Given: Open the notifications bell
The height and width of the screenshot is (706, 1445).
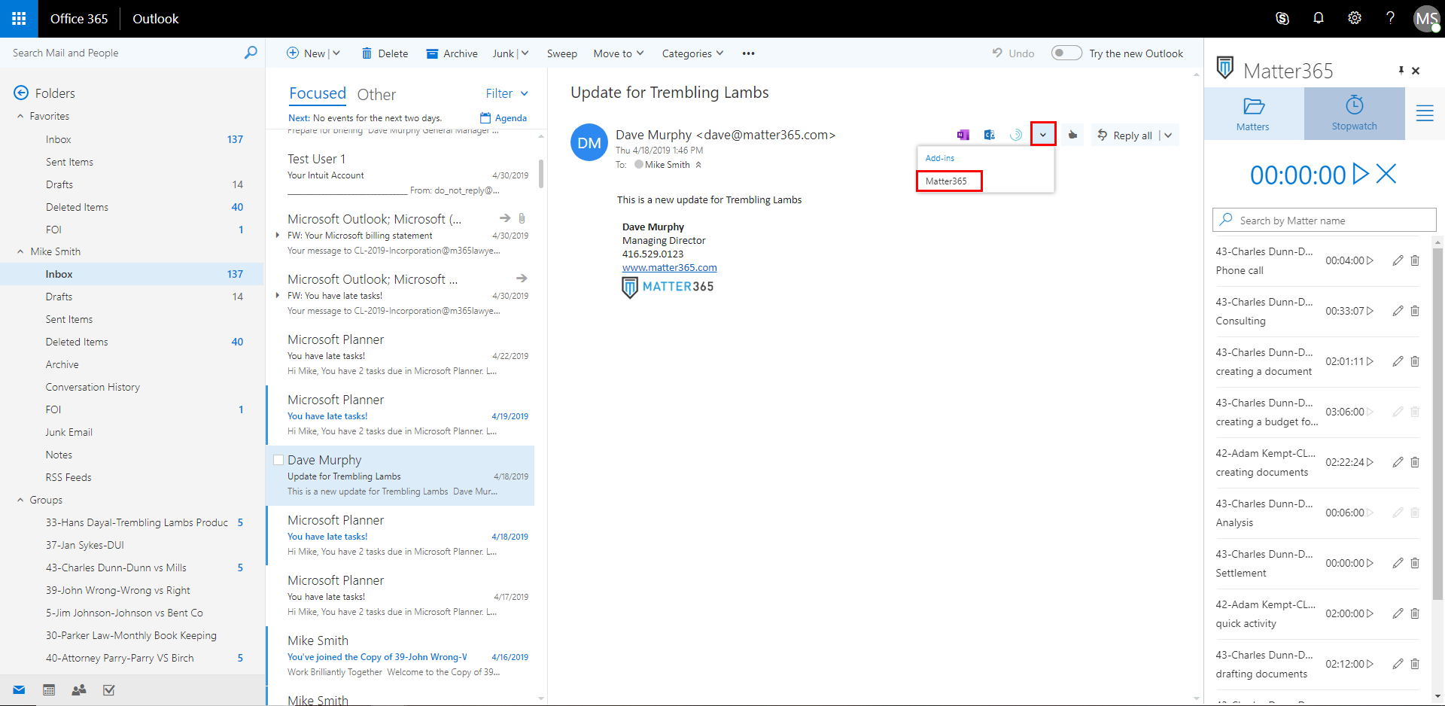Looking at the screenshot, I should (x=1319, y=19).
